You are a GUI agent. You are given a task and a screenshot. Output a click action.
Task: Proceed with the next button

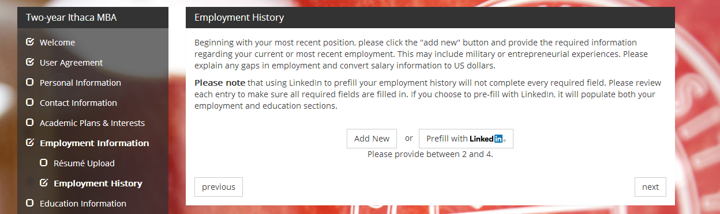coord(650,187)
